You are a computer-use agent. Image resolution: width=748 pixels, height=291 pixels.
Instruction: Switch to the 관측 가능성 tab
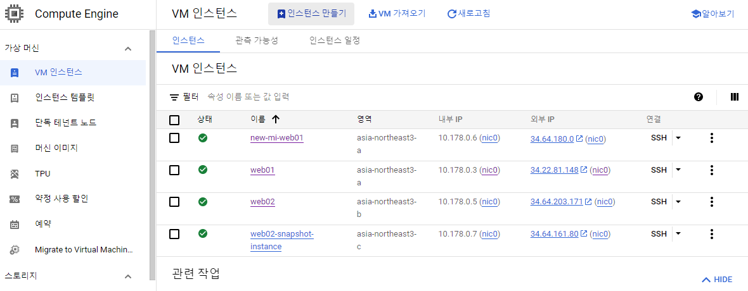point(257,40)
